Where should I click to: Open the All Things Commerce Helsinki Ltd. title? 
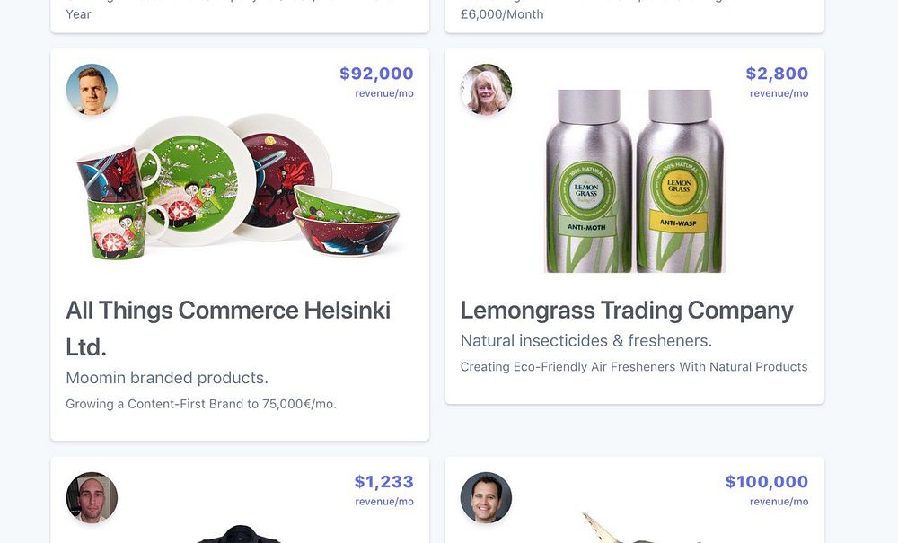tap(228, 328)
